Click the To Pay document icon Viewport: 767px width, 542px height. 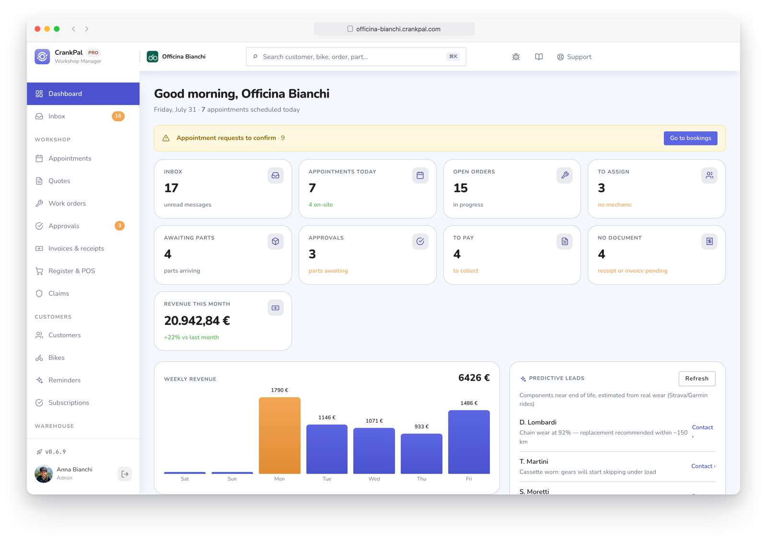[x=565, y=242]
